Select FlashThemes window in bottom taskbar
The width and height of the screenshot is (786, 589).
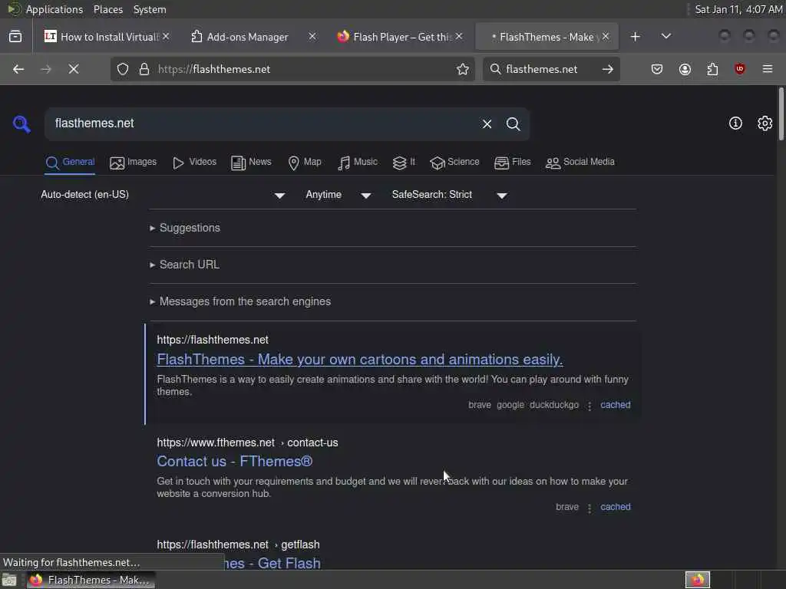(91, 580)
